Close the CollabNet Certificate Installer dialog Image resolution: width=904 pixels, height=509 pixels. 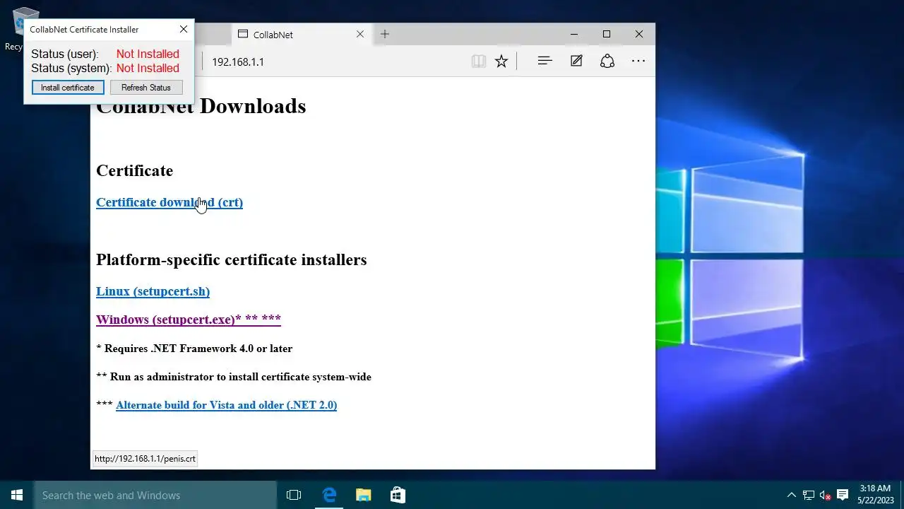(183, 29)
